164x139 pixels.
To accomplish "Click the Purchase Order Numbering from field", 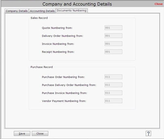I will pyautogui.click(x=113, y=77).
